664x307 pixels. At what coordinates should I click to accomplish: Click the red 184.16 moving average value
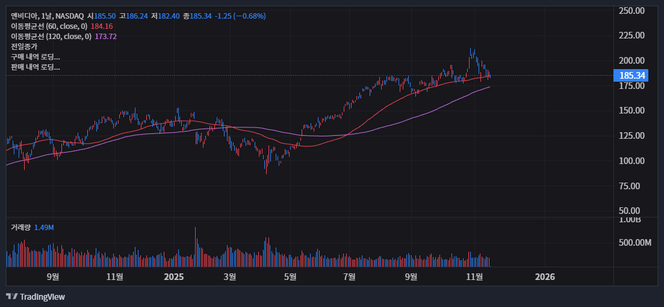pos(102,26)
